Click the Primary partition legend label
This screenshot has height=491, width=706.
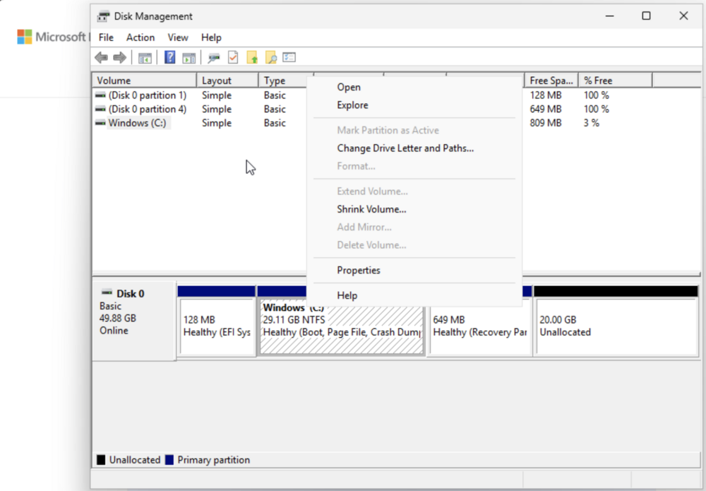click(213, 460)
